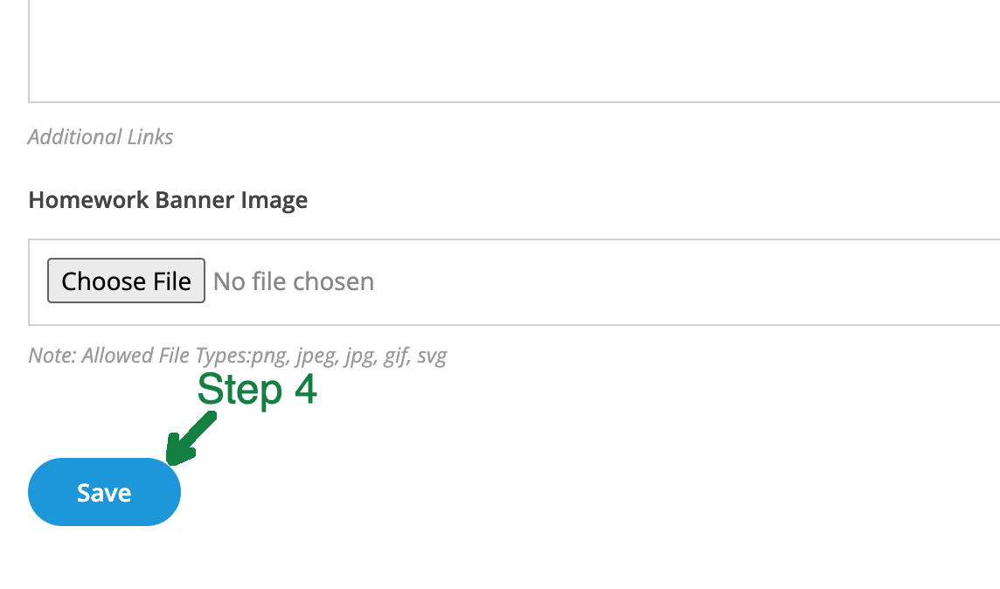Open the file picker for Homework Banner Image

(x=126, y=281)
